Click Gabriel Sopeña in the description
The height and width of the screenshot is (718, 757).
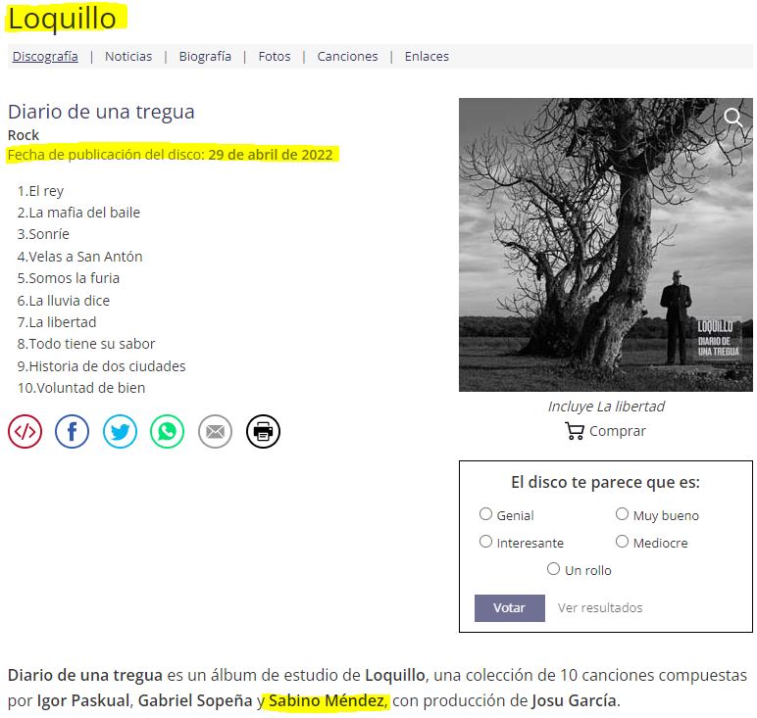(x=195, y=700)
